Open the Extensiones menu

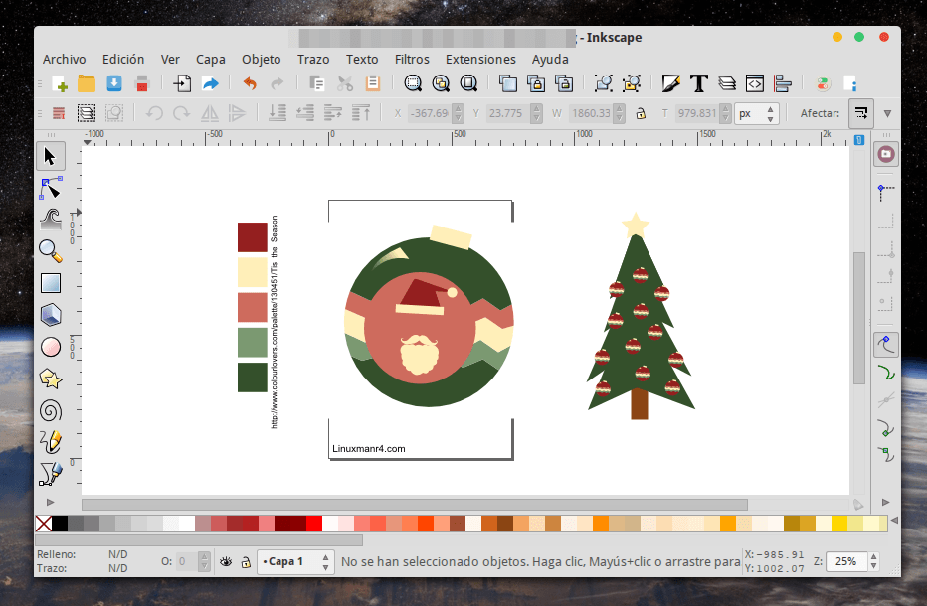click(x=480, y=59)
